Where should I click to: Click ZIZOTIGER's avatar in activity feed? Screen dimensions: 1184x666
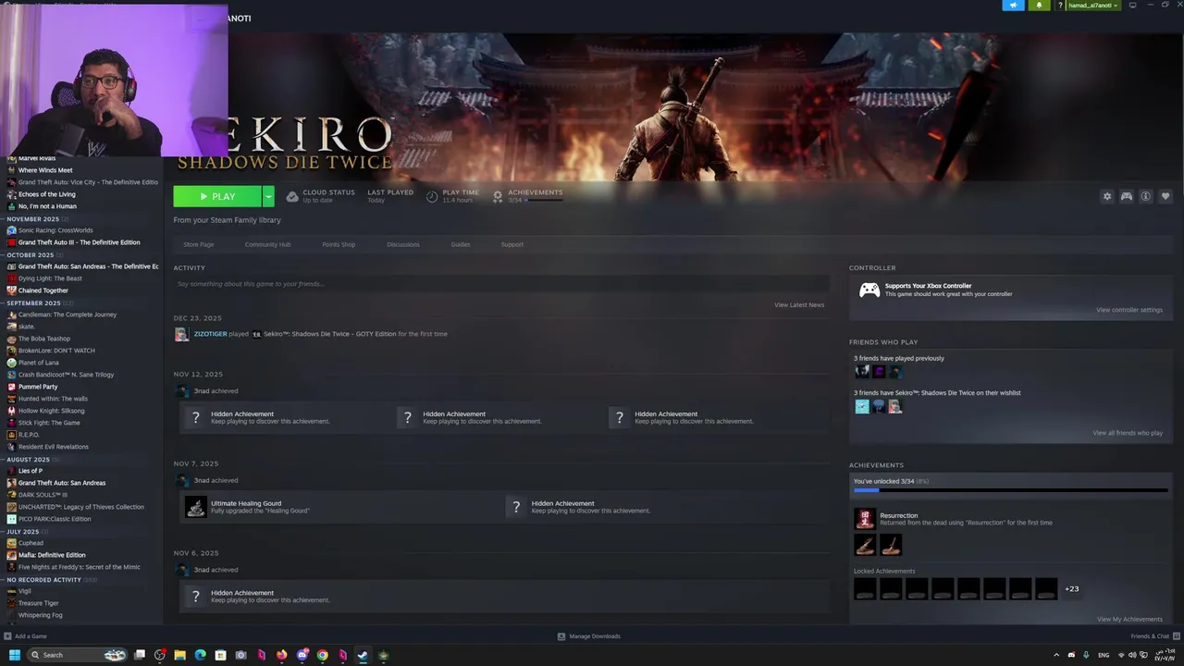tap(181, 334)
